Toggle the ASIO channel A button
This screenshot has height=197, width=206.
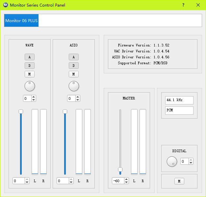point(74,57)
